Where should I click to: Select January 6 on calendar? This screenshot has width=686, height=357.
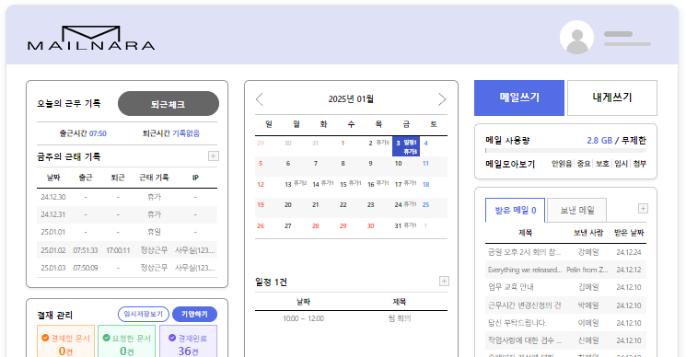[x=288, y=164]
